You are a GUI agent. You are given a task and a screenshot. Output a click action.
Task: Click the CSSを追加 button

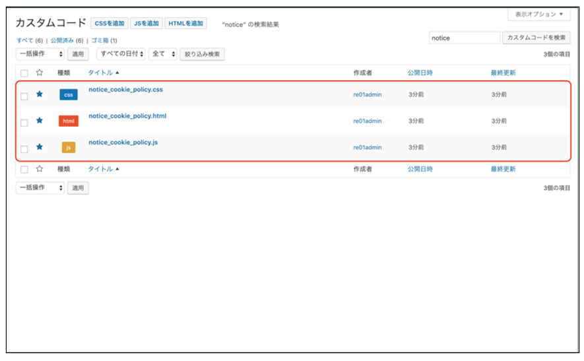[x=110, y=23]
